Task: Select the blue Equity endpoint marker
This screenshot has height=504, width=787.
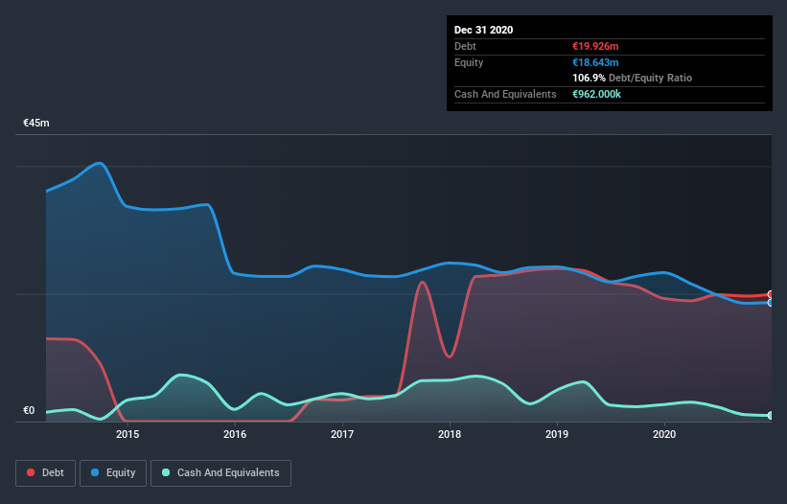Action: 771,303
